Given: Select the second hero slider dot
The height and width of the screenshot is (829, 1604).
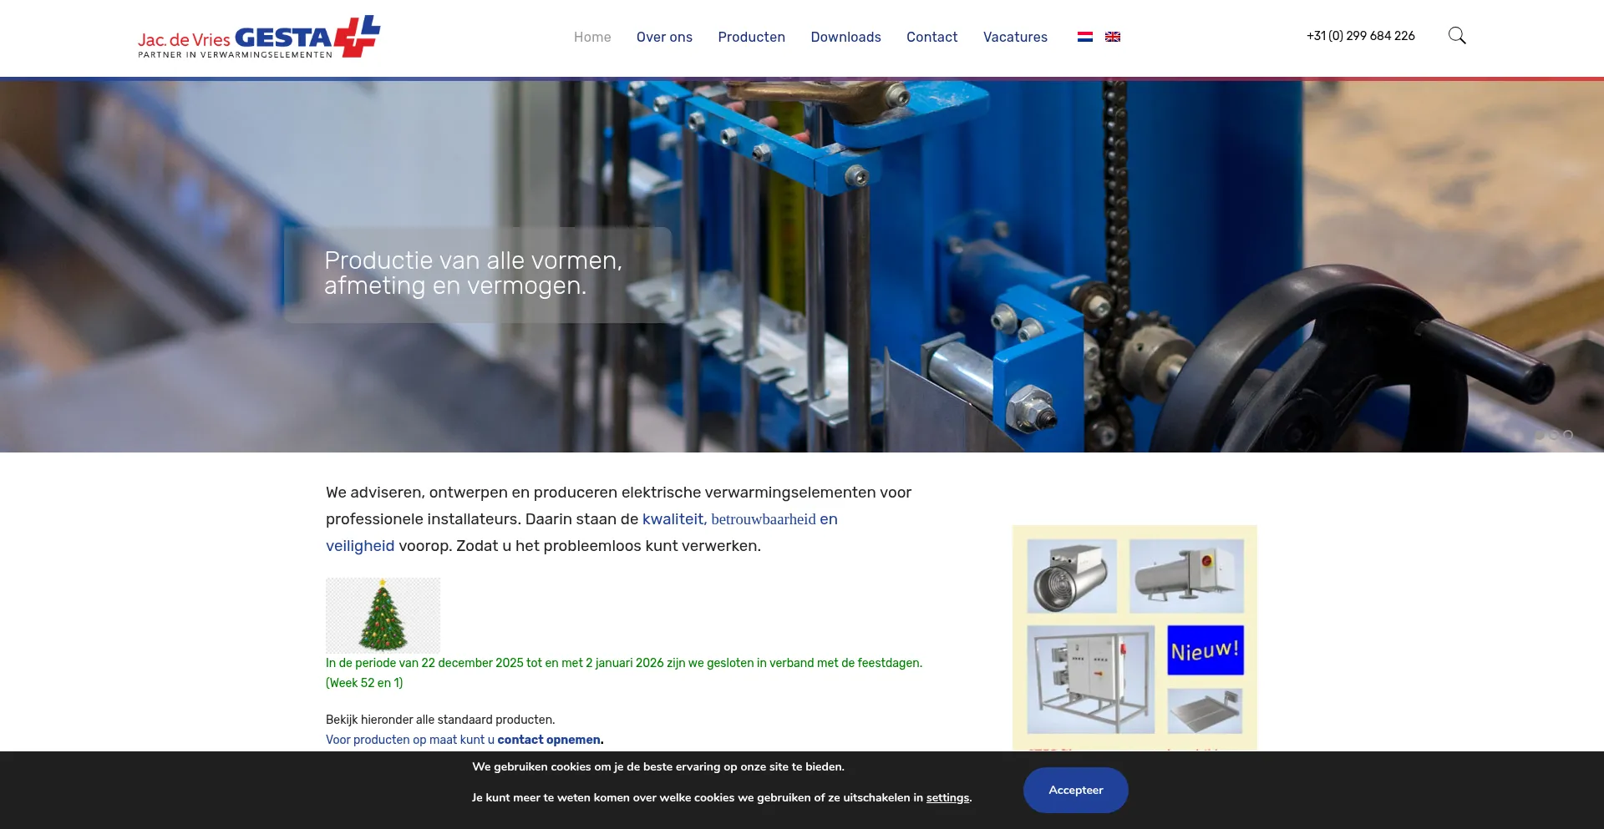Looking at the screenshot, I should point(1554,435).
